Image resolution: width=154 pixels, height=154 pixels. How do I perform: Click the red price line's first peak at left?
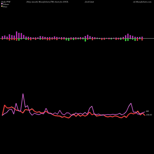click(x=5, y=105)
